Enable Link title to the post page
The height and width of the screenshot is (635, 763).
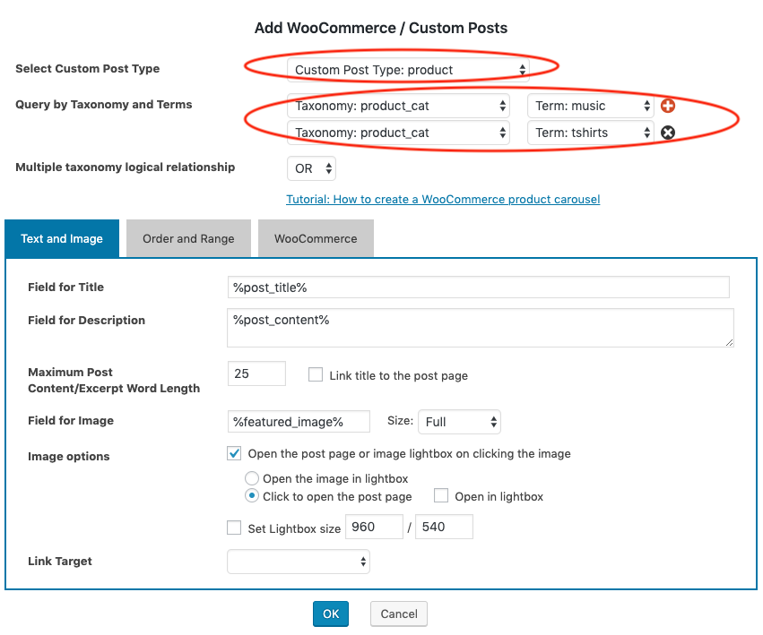pos(316,375)
